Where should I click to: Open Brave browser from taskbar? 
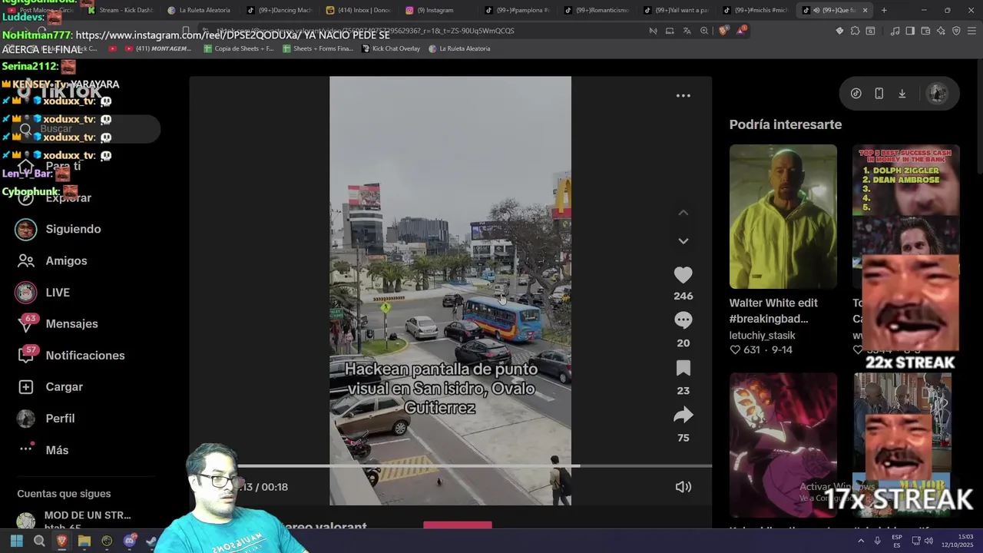[x=62, y=541]
